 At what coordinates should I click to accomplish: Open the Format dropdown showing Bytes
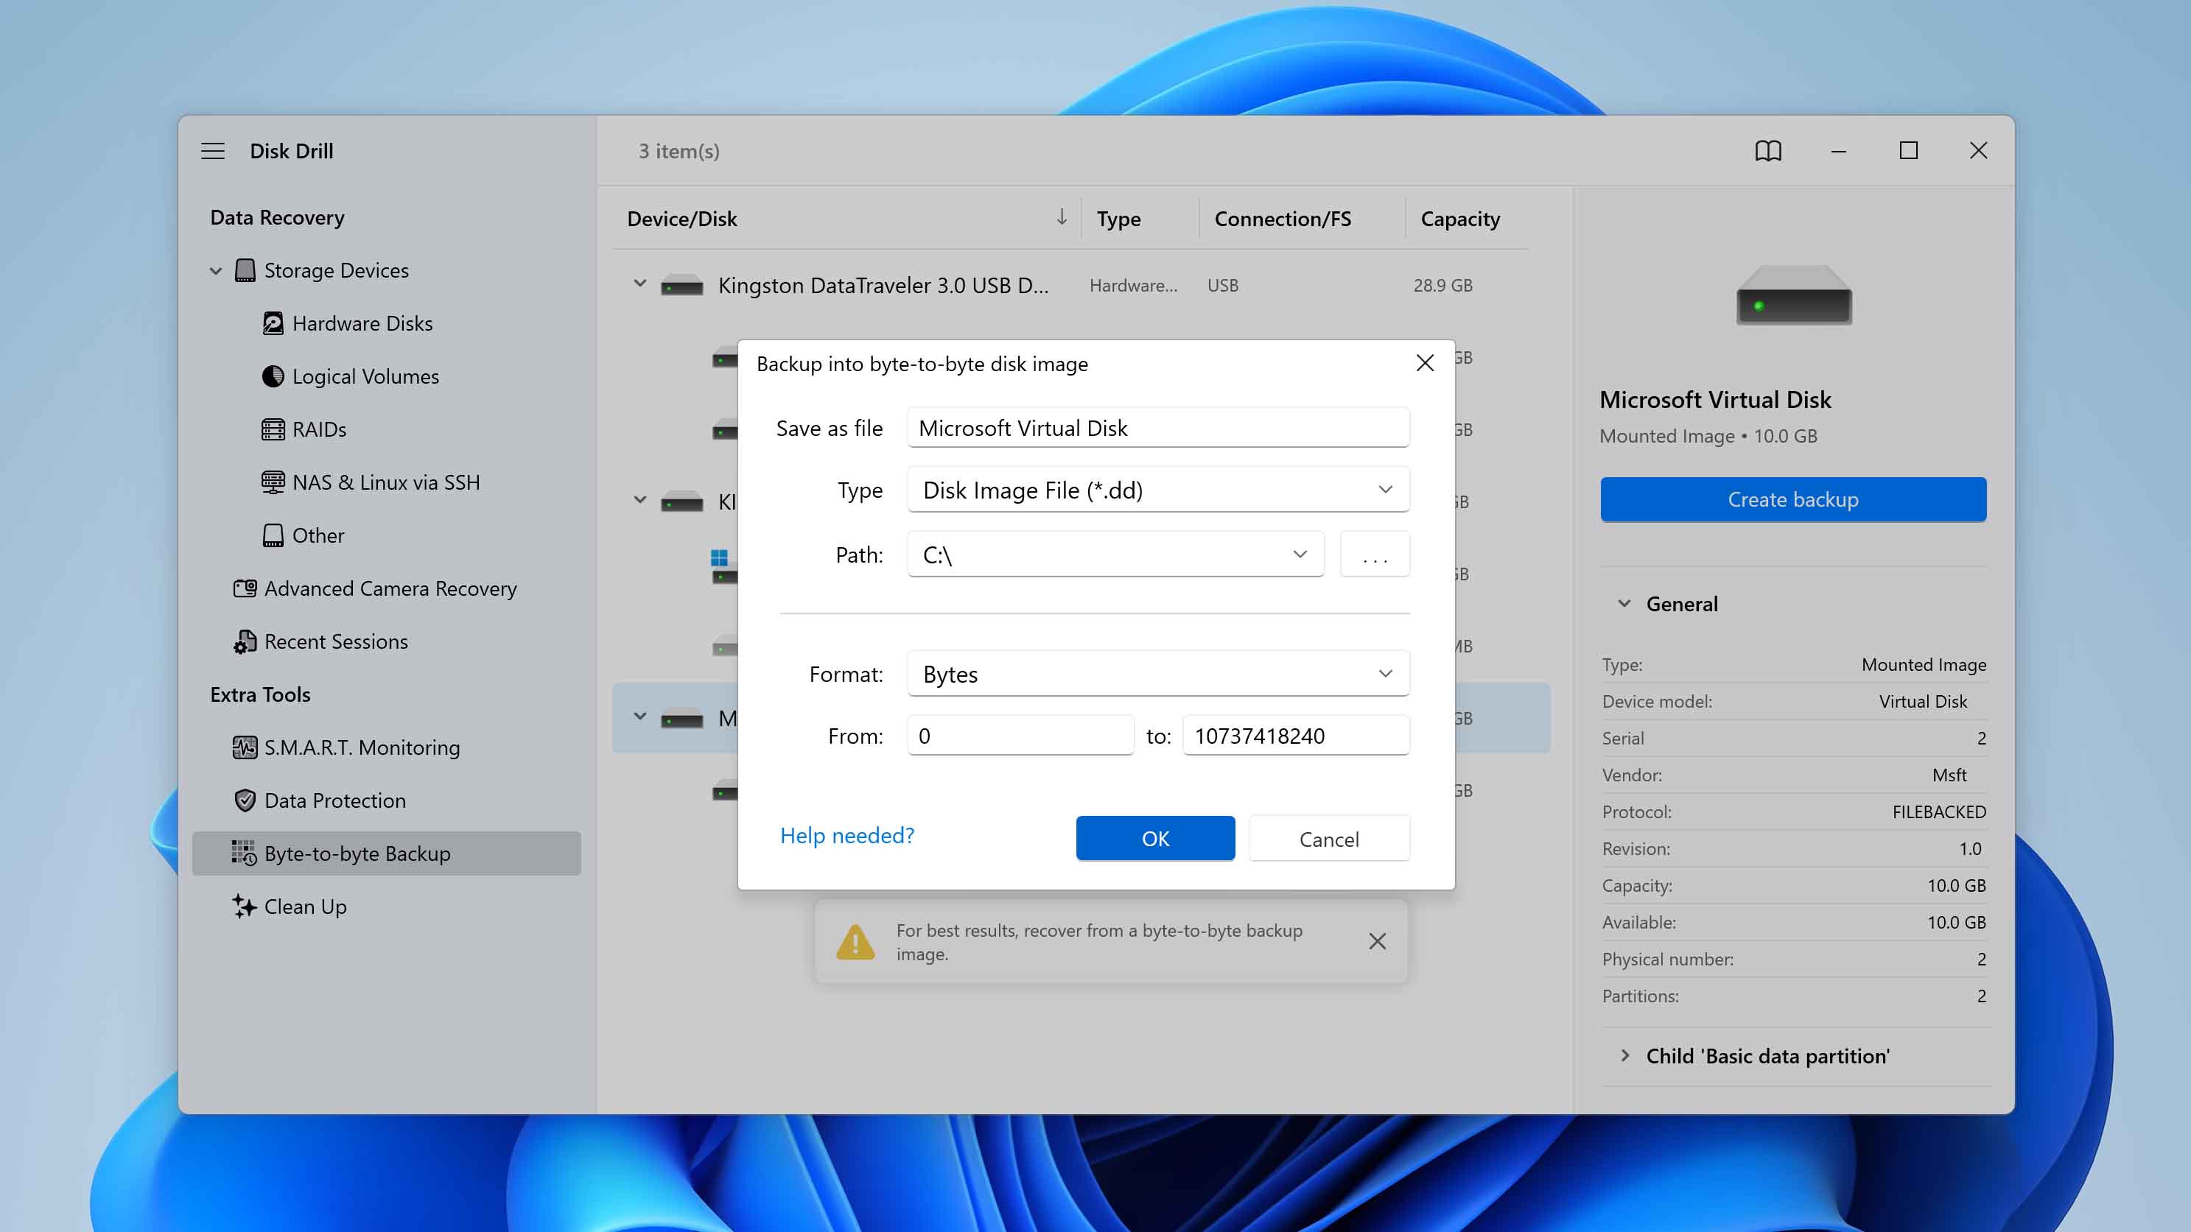(x=1386, y=672)
